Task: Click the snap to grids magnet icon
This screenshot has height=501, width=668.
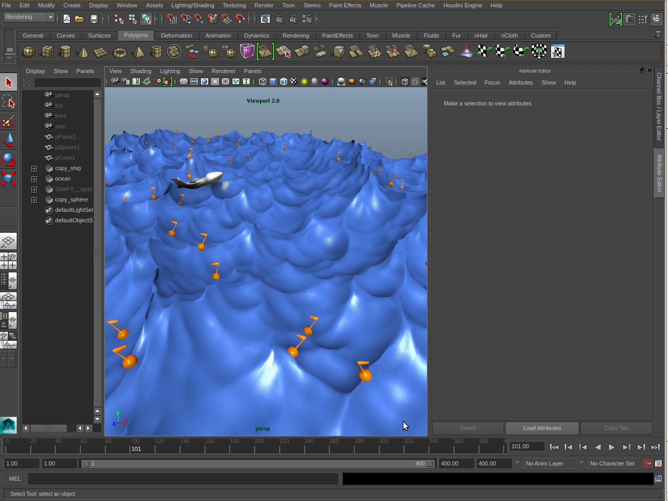Action: tap(172, 19)
